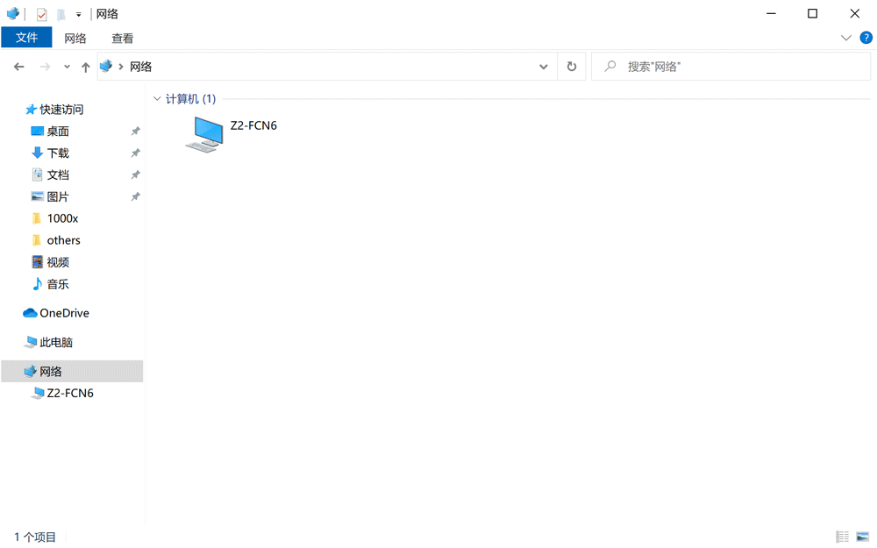The width and height of the screenshot is (877, 548).
Task: Refresh the network view
Action: tap(571, 67)
